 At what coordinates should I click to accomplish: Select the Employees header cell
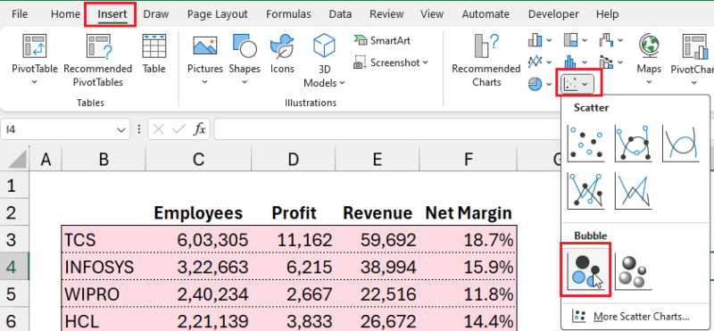198,212
